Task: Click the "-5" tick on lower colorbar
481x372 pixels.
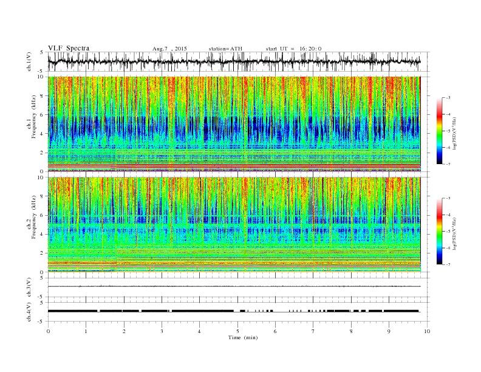Action: pyautogui.click(x=448, y=232)
